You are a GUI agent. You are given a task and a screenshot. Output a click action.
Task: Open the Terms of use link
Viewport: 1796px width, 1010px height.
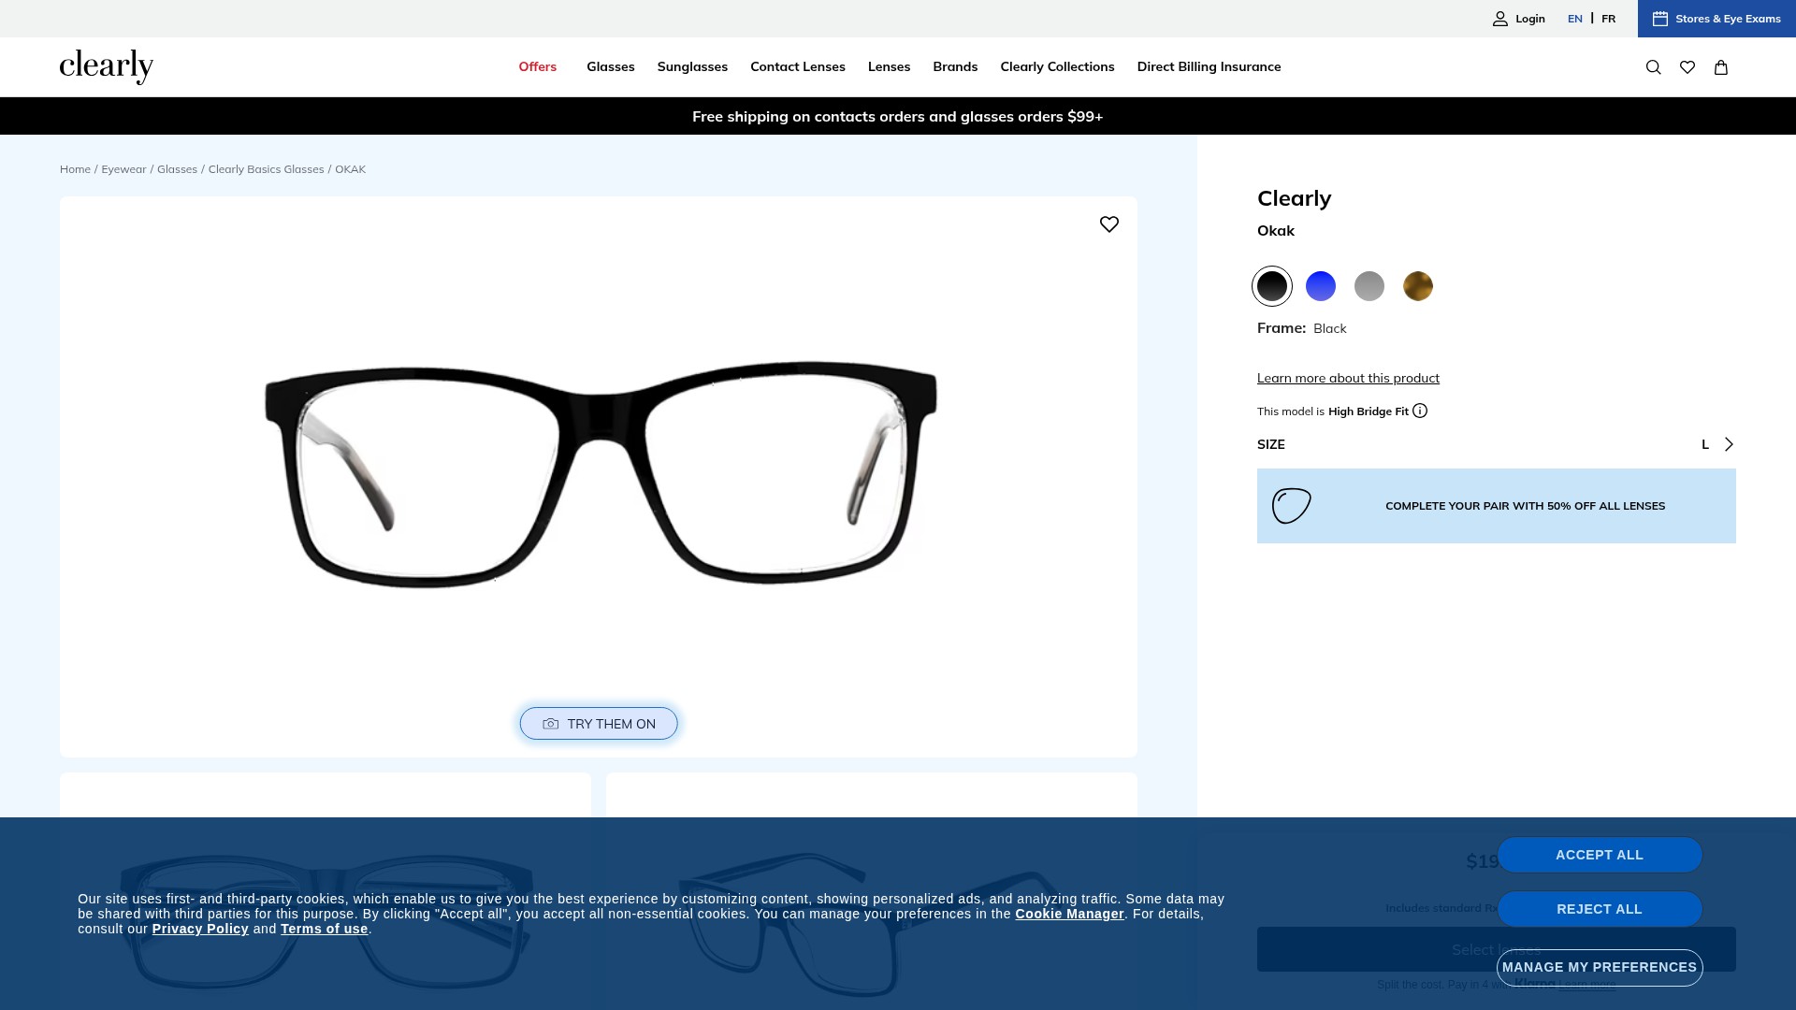(324, 929)
